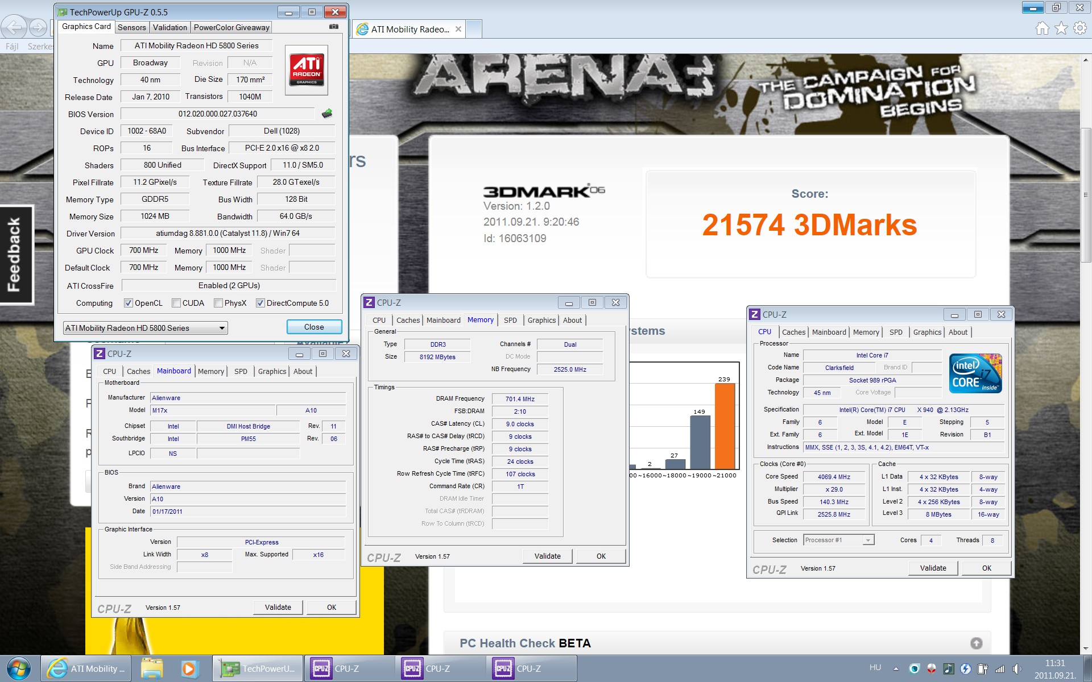Open the PowerColor Giveaway tab

(231, 27)
